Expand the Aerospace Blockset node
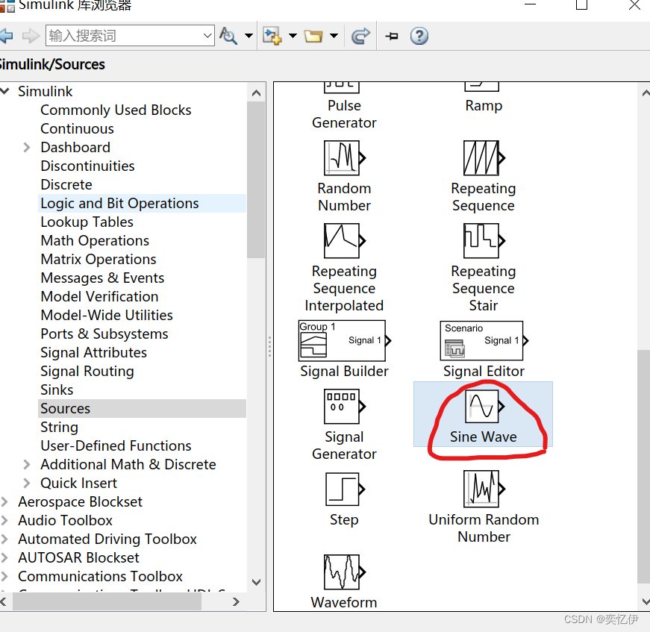Image resolution: width=650 pixels, height=632 pixels. [x=4, y=501]
